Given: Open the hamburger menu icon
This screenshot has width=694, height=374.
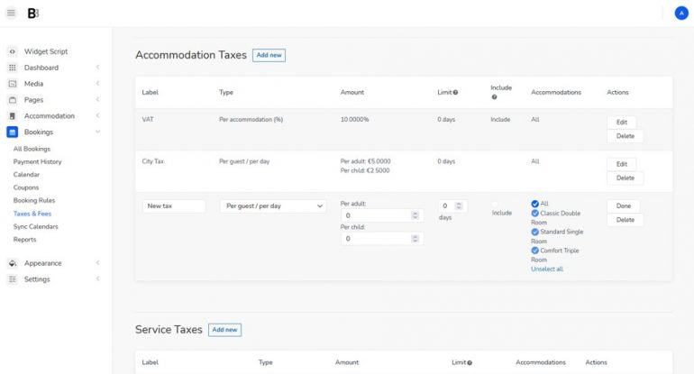Looking at the screenshot, I should coord(11,14).
